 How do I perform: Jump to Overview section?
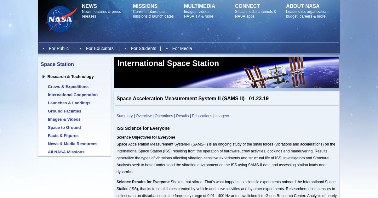(x=144, y=116)
